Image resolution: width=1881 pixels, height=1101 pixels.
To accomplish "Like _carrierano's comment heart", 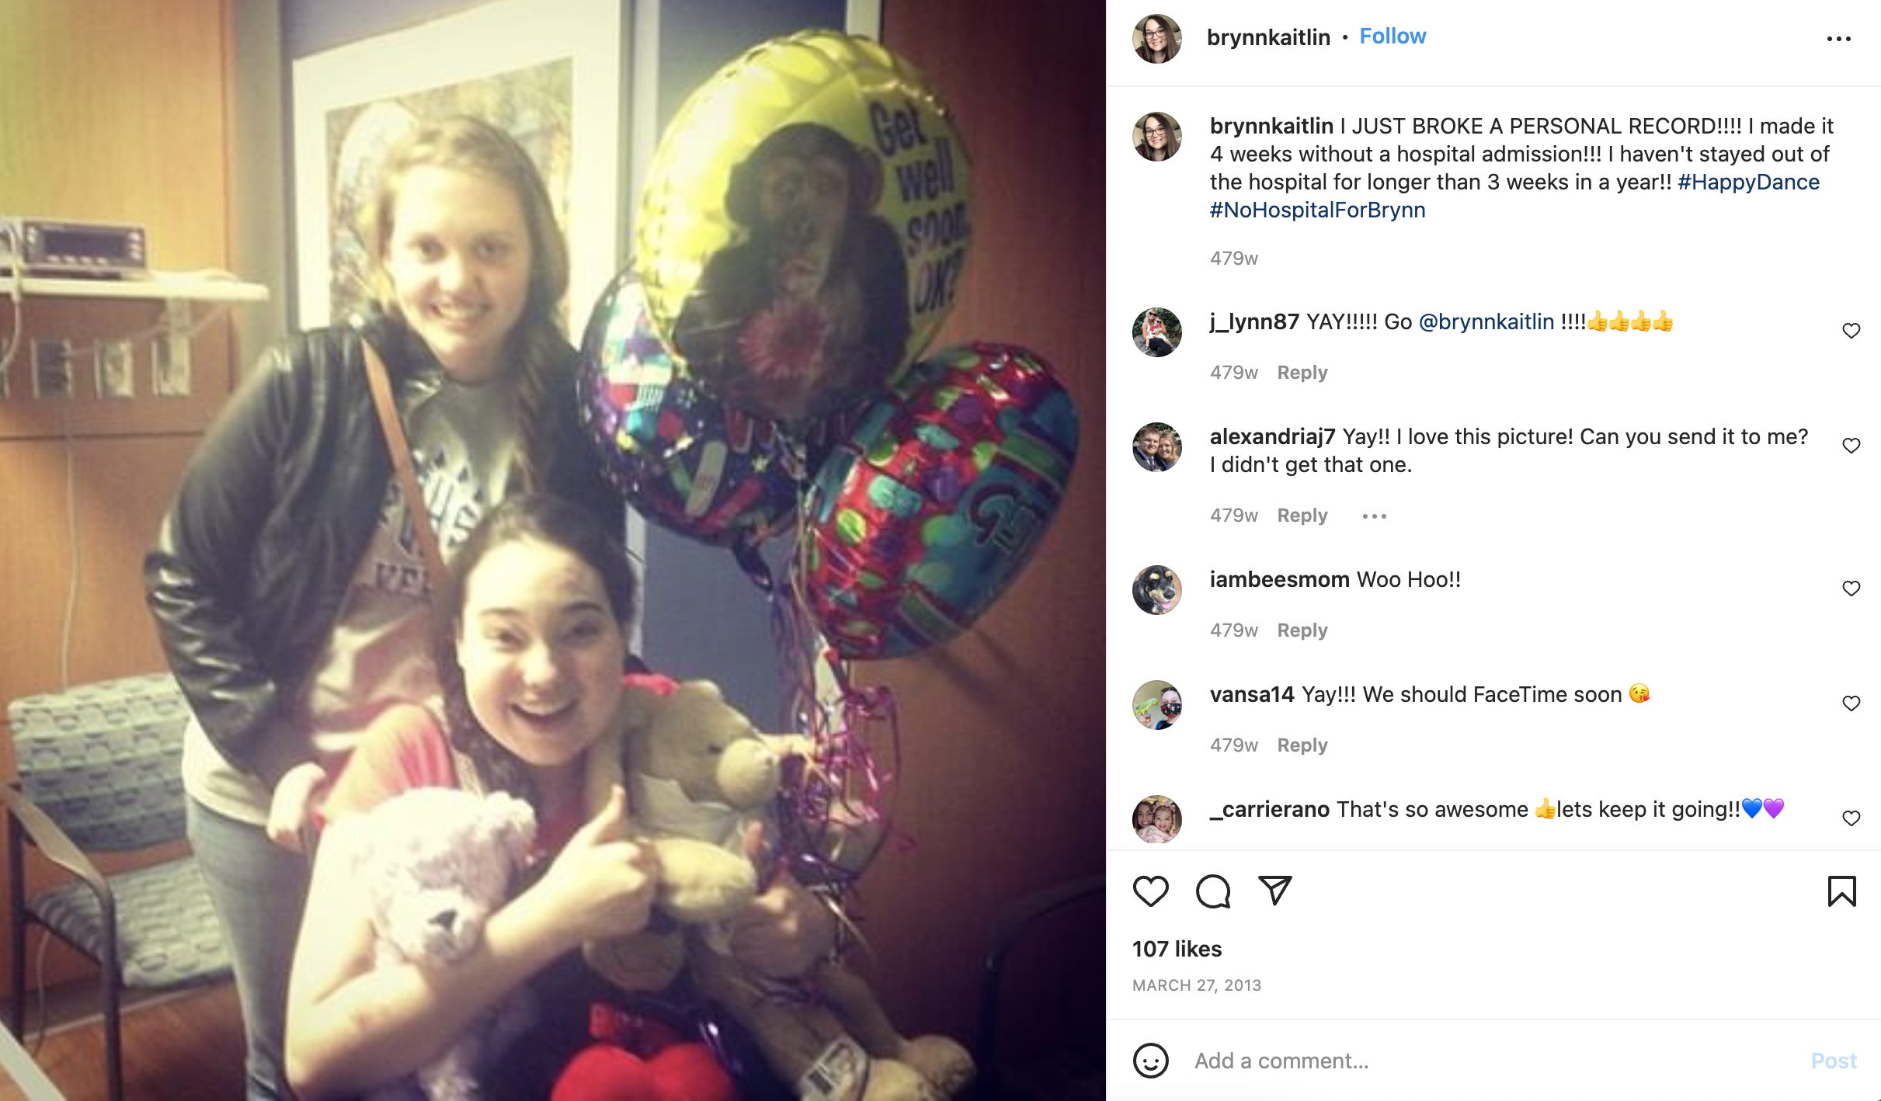I will tap(1851, 818).
